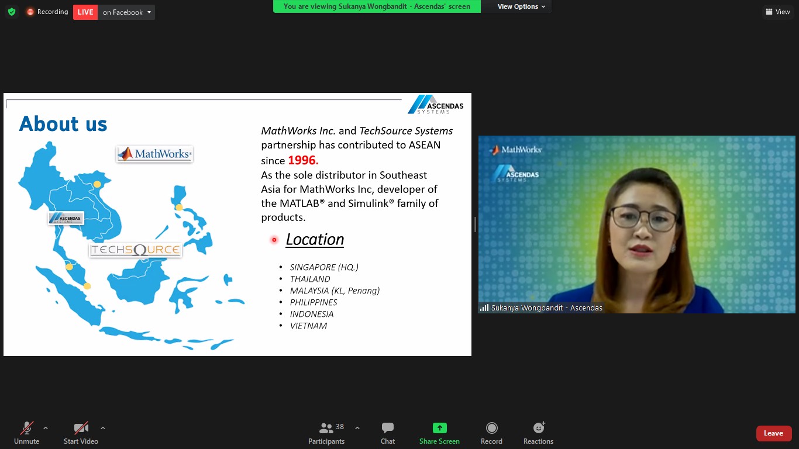Expand video options arrow beside Start Video
The width and height of the screenshot is (799, 449).
(x=103, y=428)
